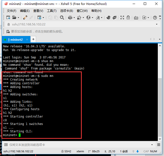This screenshot has width=164, height=156.
Task: Click the terminal vertical scrollbar thumb
Action: coord(160,107)
